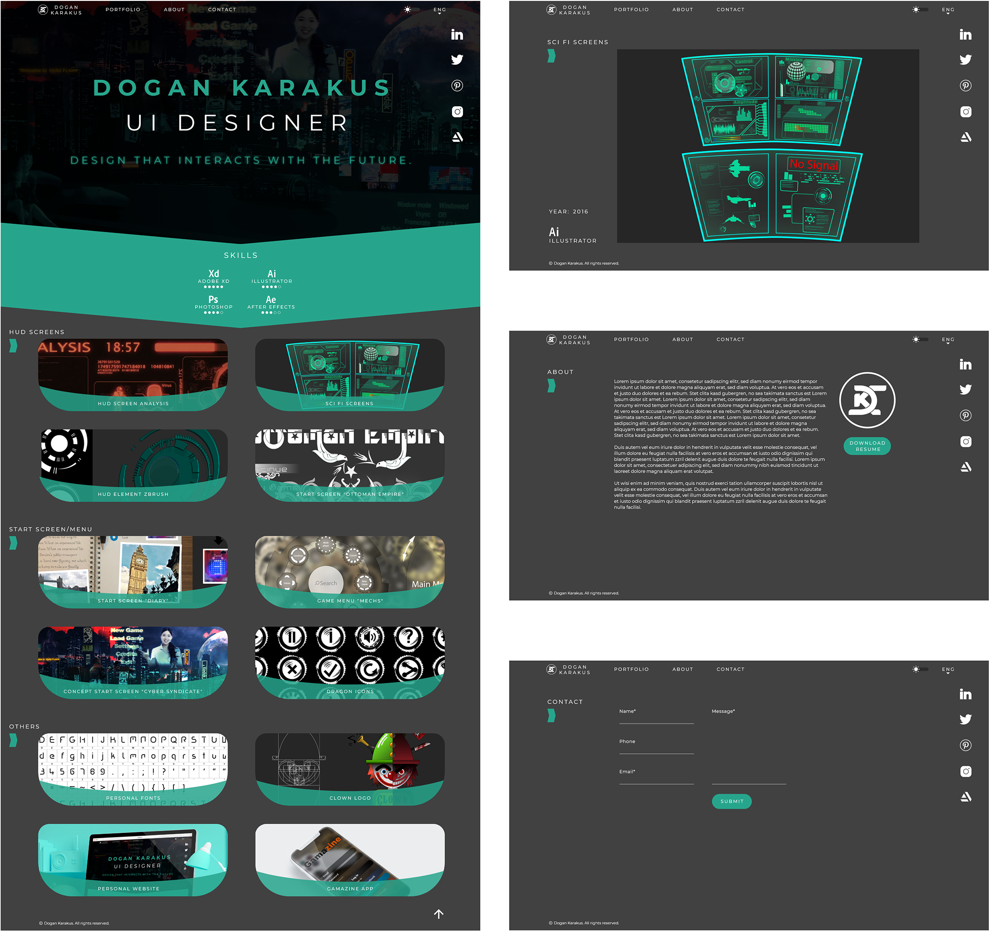Open ENG language dropdown on About page
The width and height of the screenshot is (989, 931).
[x=948, y=341]
